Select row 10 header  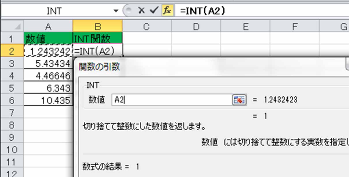point(12,150)
